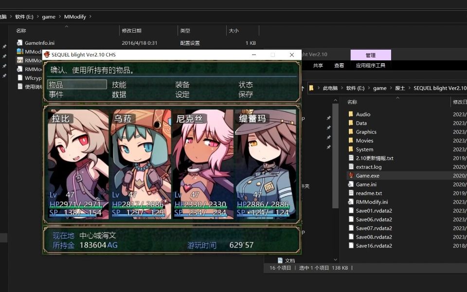Screen dimensions: 467x292
Task: Click MModify in breadcrumb path
Action: click(x=75, y=17)
